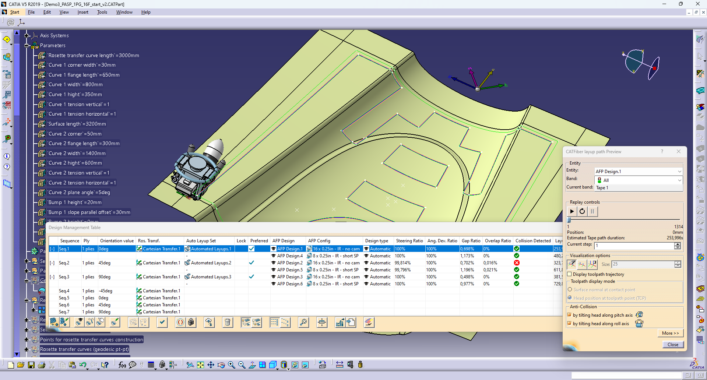
Task: Click the Zoom Out magnifier icon
Action: pos(242,365)
